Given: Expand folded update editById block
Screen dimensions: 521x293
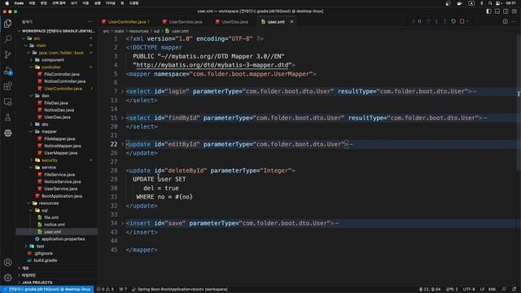Looking at the screenshot, I should pos(122,144).
